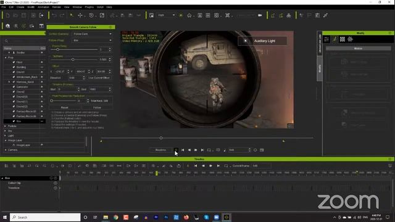
Task: Select the Rotate object tool
Action: (91, 15)
